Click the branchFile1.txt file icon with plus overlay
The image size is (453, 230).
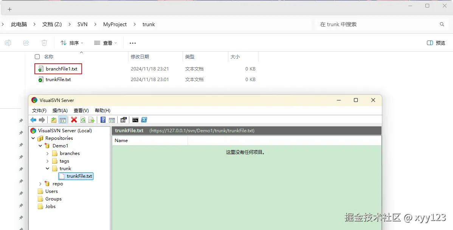coord(41,69)
